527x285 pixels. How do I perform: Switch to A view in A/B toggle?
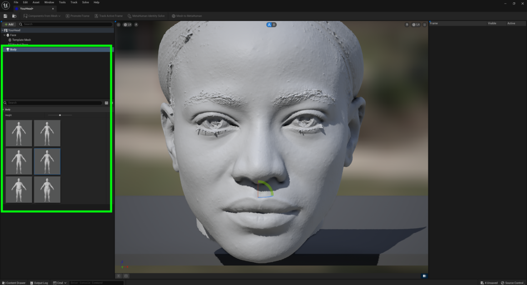click(269, 25)
